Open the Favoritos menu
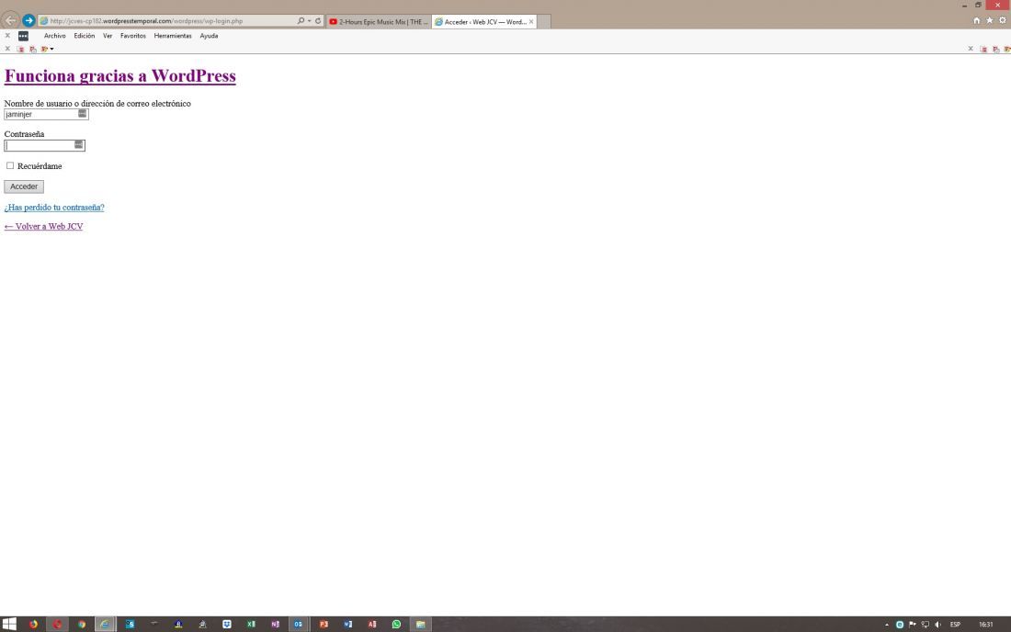 pyautogui.click(x=133, y=36)
